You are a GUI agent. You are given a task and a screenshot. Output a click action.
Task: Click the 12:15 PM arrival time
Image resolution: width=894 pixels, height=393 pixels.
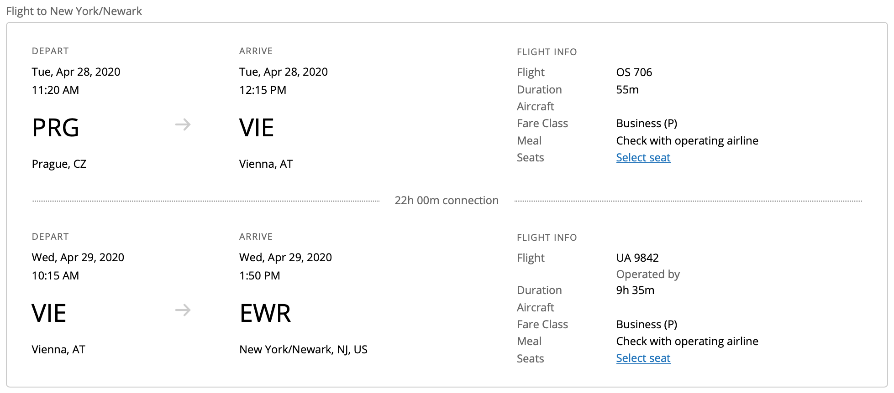click(263, 90)
